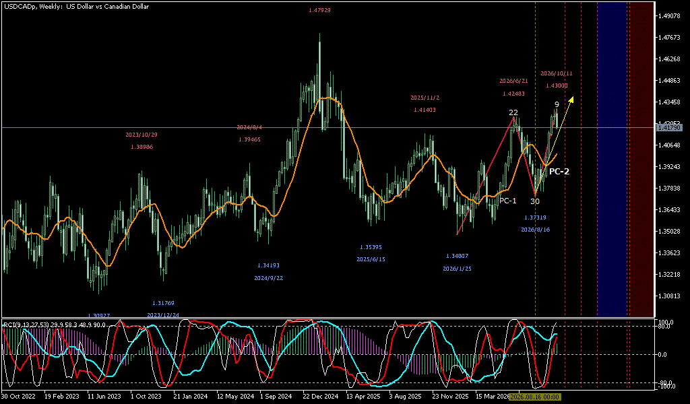The height and width of the screenshot is (404, 690).
Task: Click 1.30813 on the price scale
Action: click(669, 296)
